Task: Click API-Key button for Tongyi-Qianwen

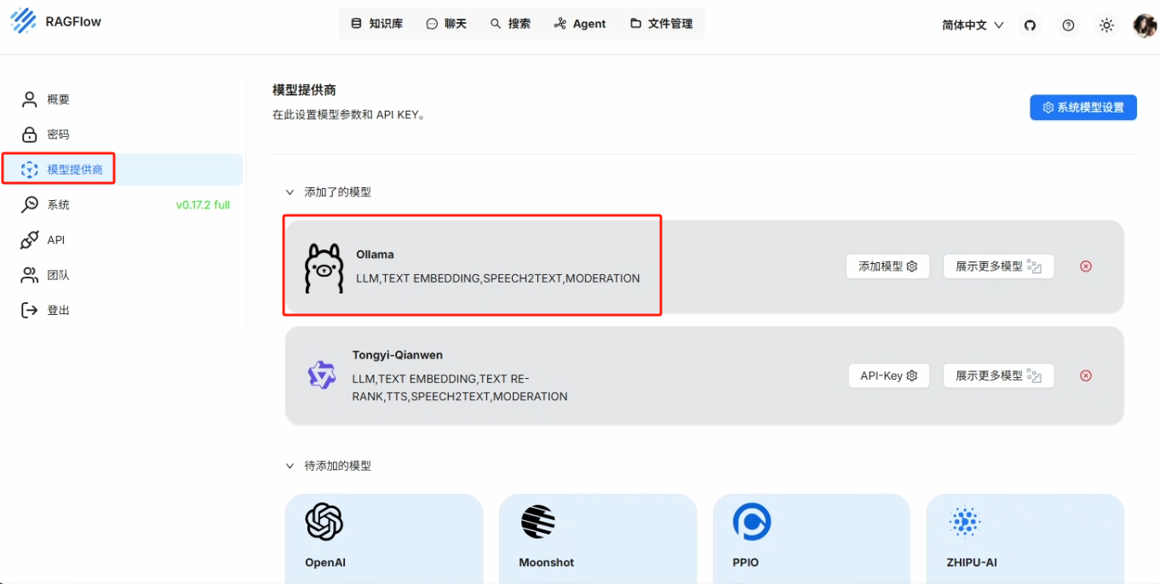Action: tap(888, 375)
